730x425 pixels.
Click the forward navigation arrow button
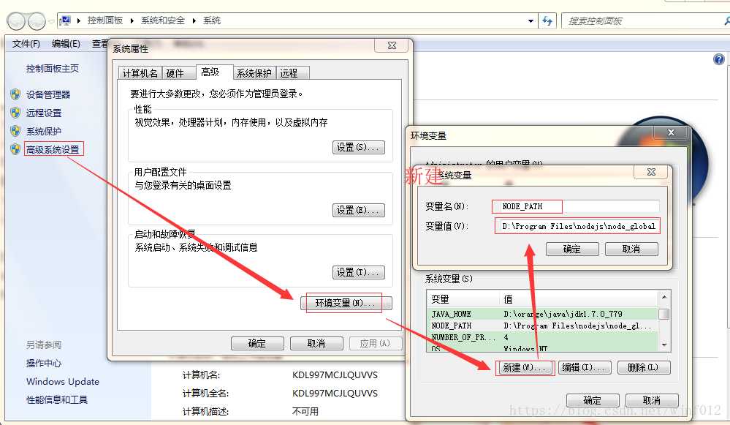point(37,21)
